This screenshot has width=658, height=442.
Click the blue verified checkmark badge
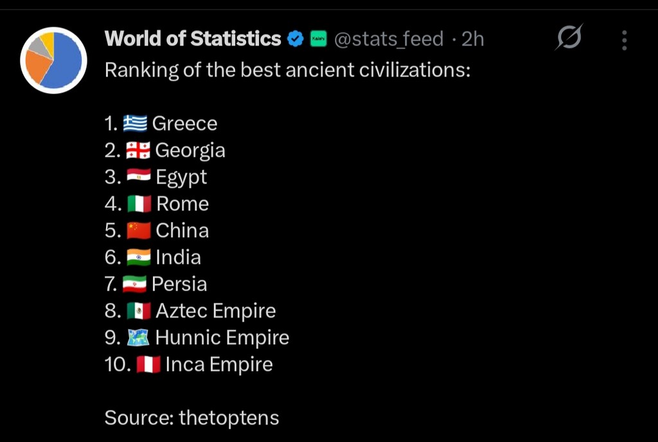[295, 39]
